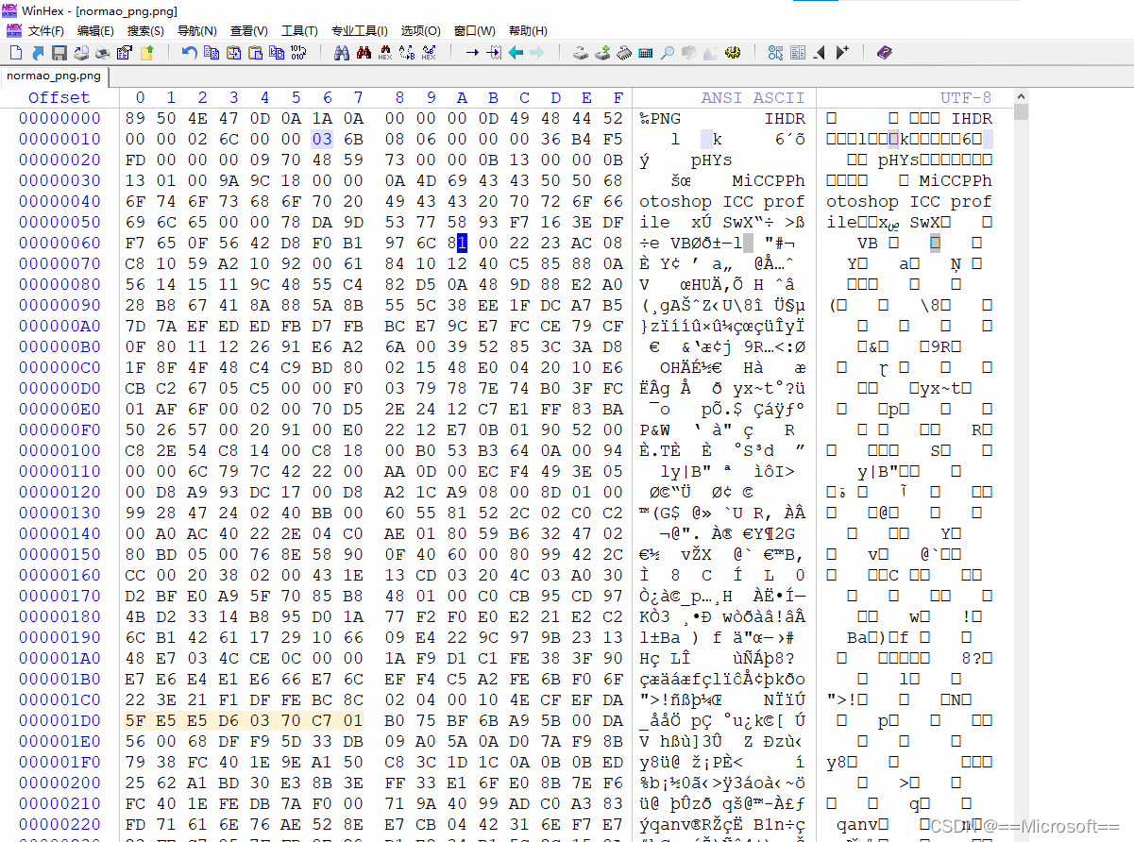Click the Previous Position black arrow icon
This screenshot has height=842, width=1134.
coord(820,53)
